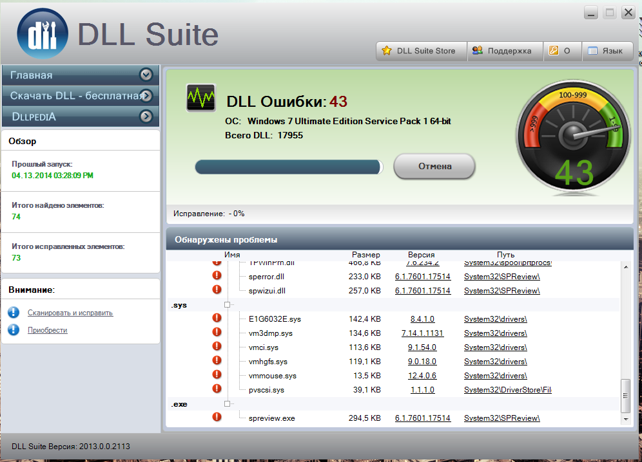Open the Язык language menu

click(608, 51)
